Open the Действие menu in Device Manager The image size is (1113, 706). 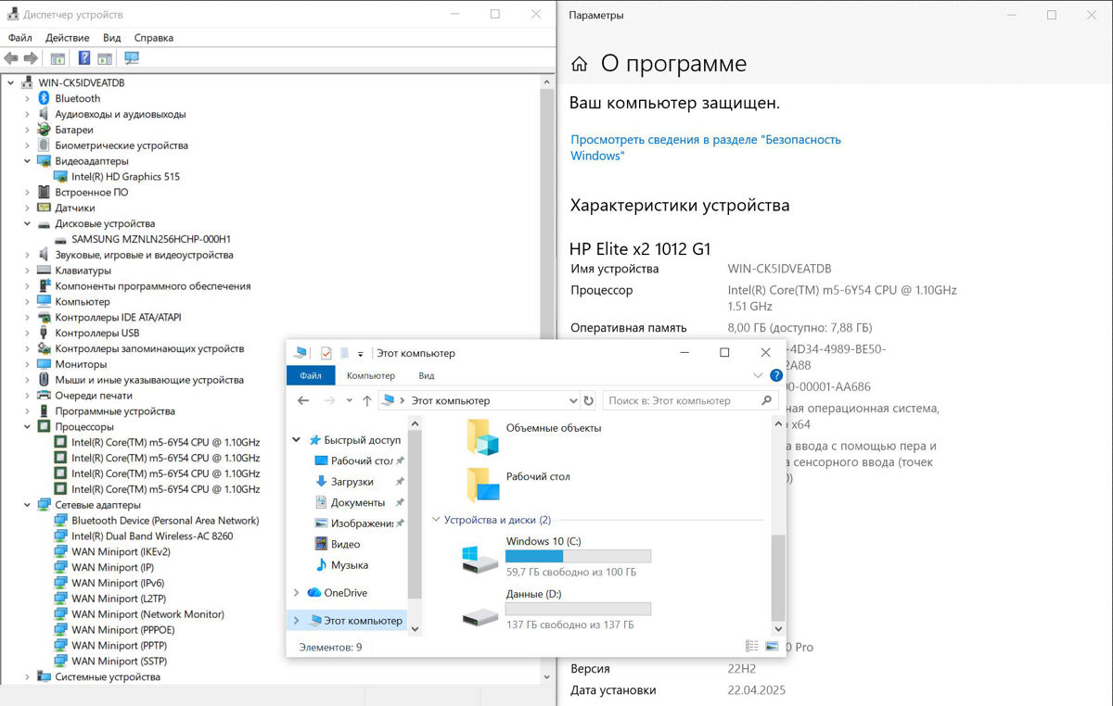tap(67, 38)
